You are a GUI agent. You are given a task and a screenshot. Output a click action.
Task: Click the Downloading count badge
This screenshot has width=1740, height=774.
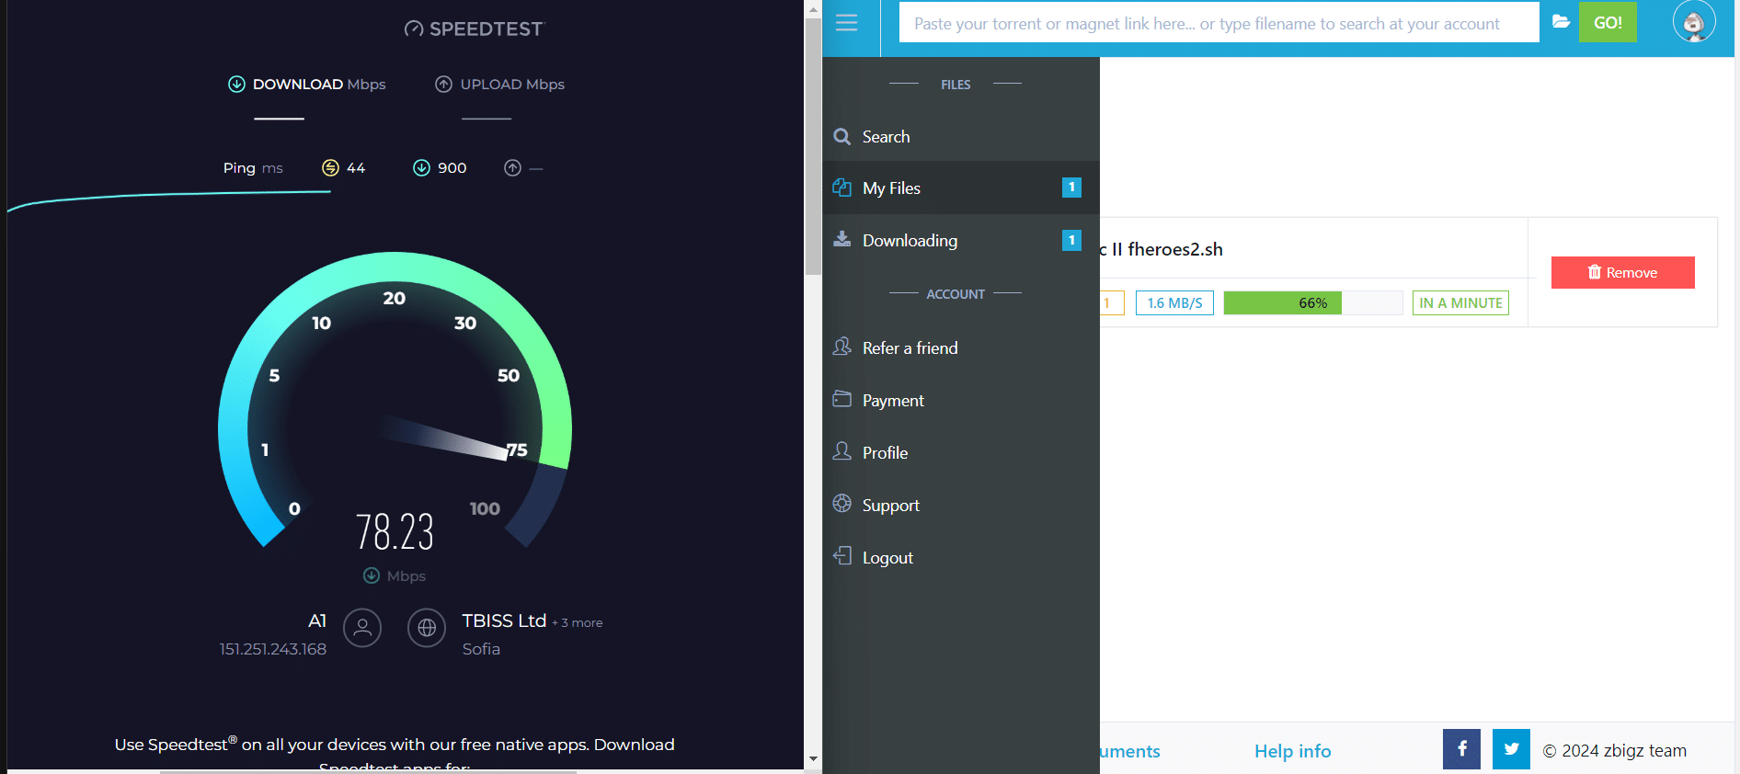point(1071,240)
